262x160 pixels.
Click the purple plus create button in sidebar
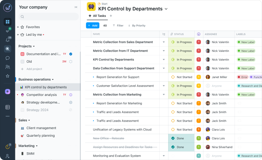pyautogui.click(x=8, y=91)
